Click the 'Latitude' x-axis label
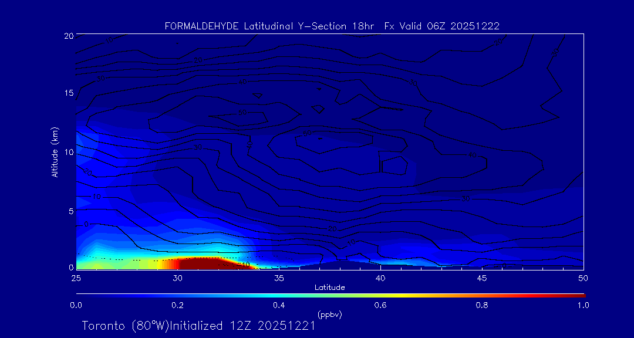The width and height of the screenshot is (634, 338). 330,287
